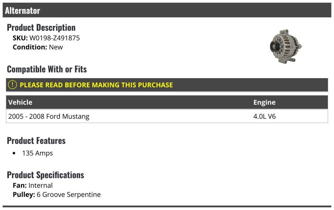The width and height of the screenshot is (334, 210).
Task: Select the Product Description heading
Action: pos(41,28)
